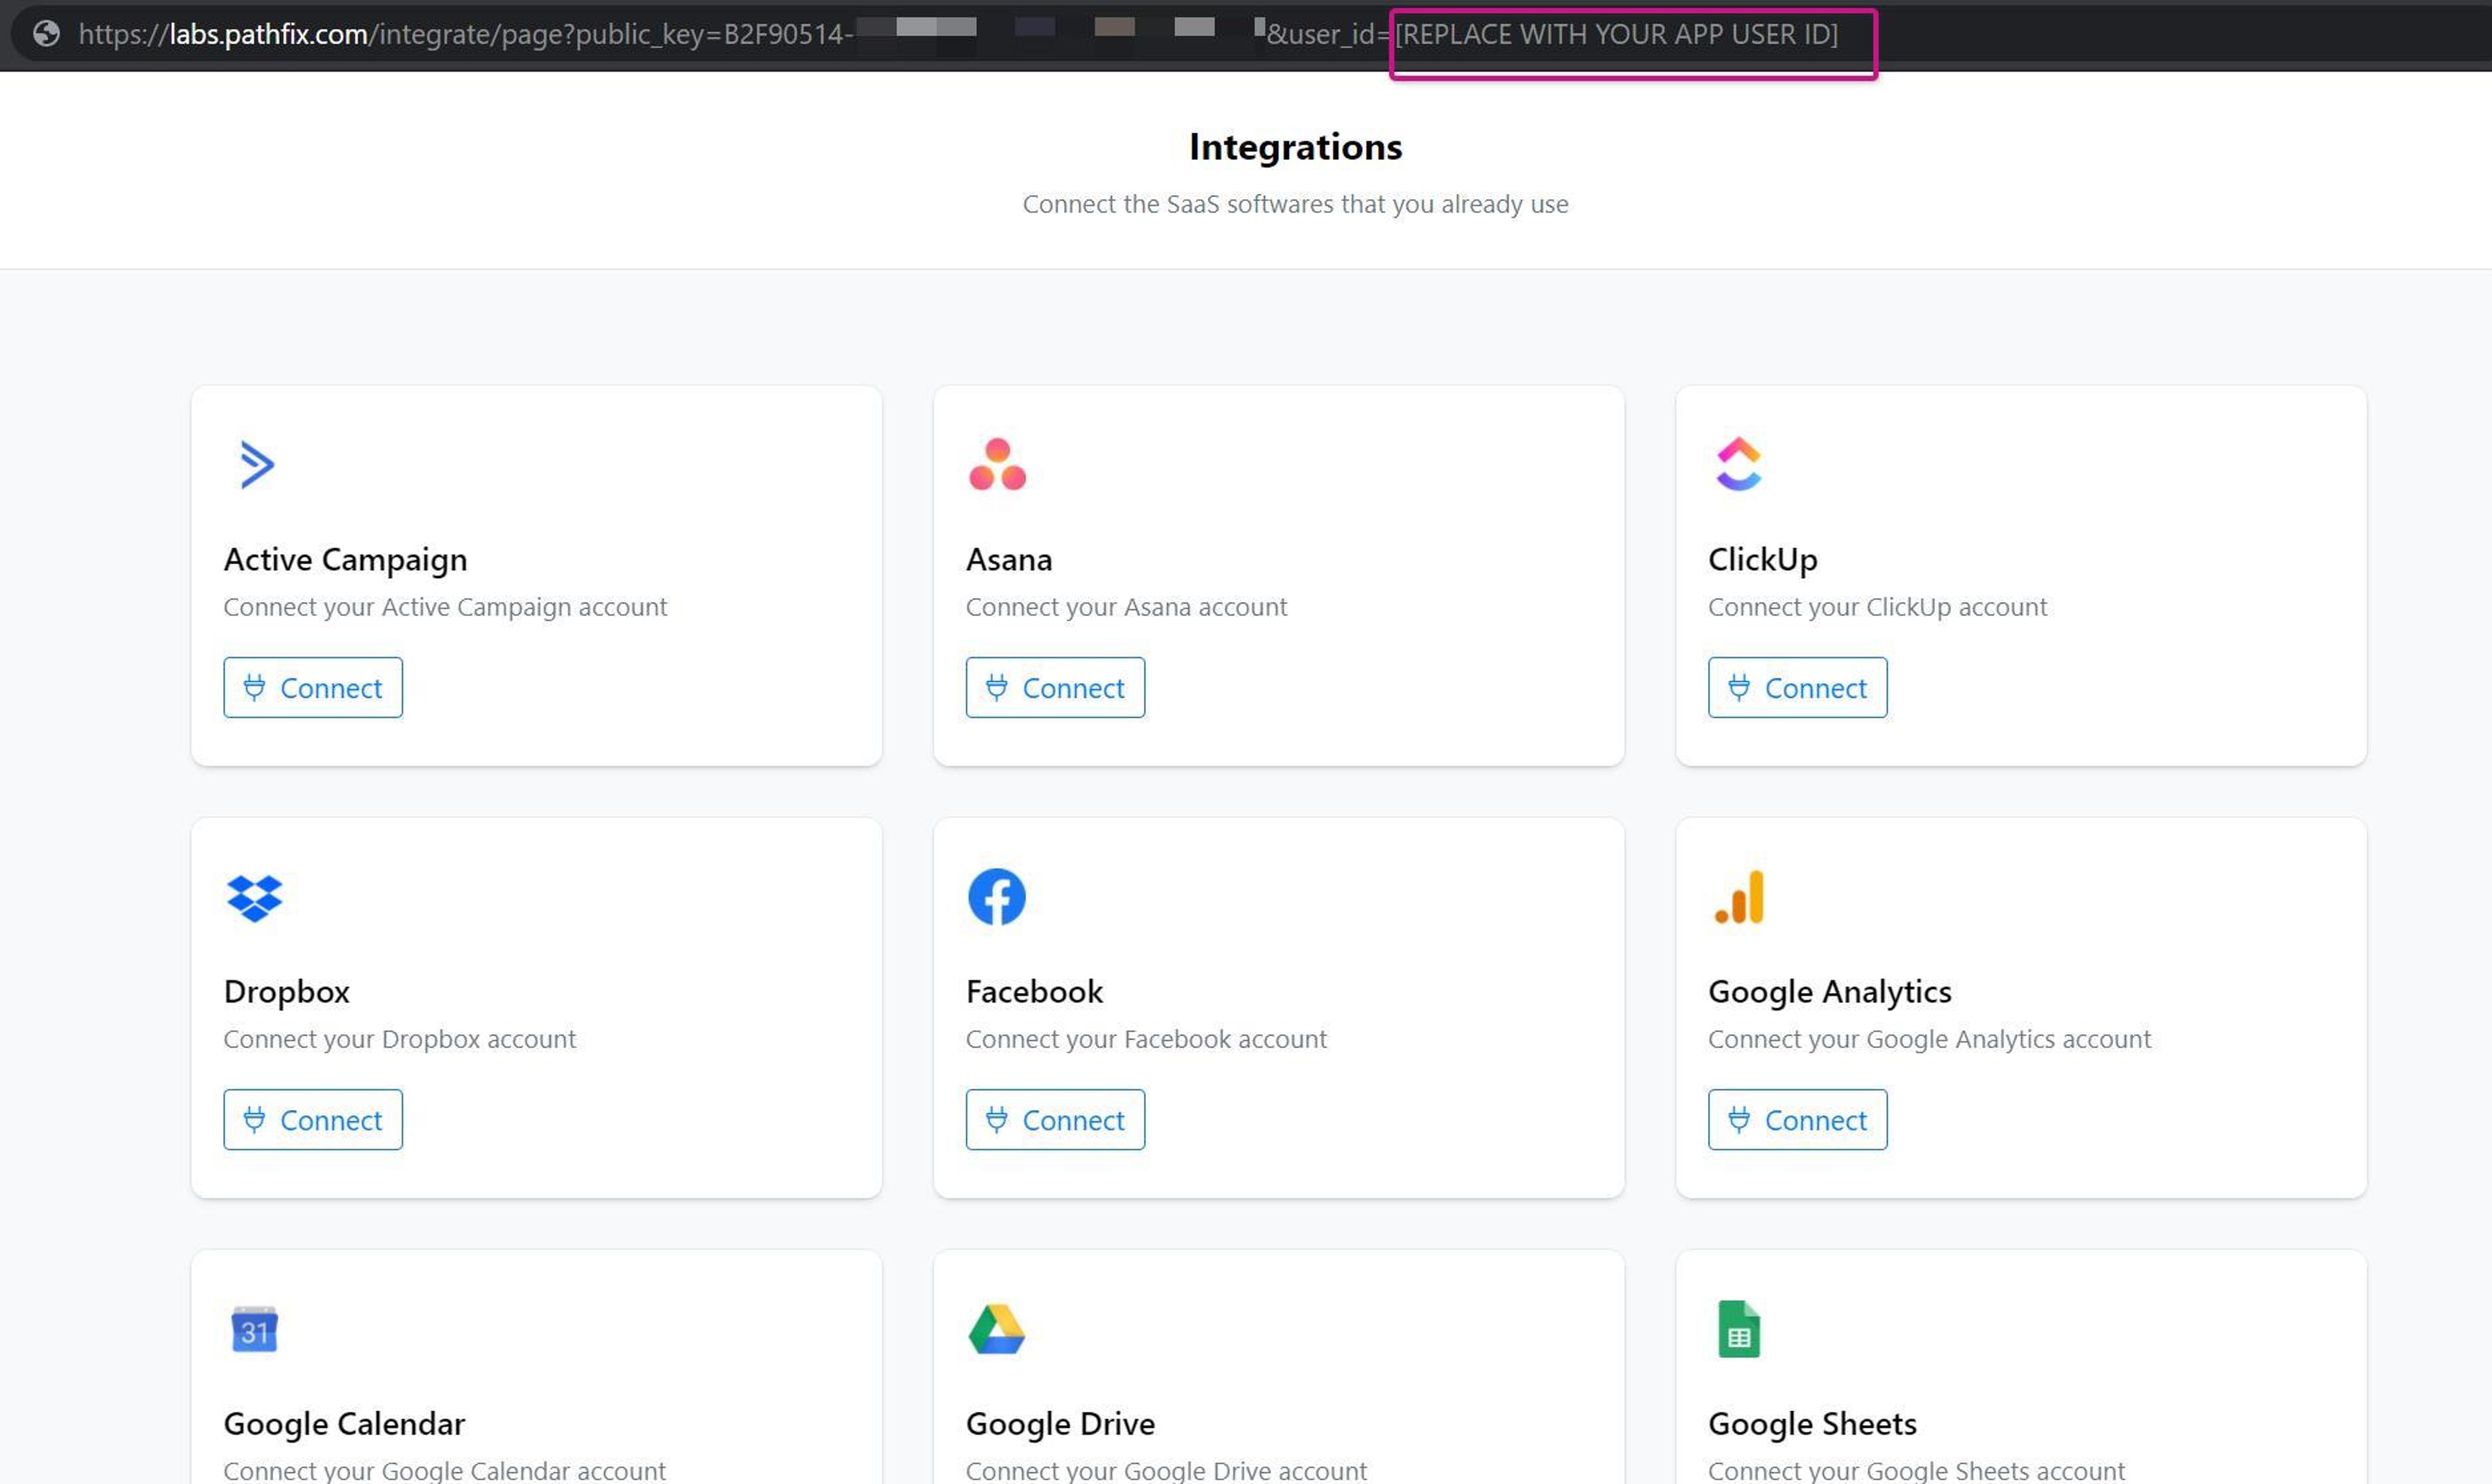Screen dimensions: 2492x1484
Task: Connect your ClickUp account
Action: coord(1797,687)
